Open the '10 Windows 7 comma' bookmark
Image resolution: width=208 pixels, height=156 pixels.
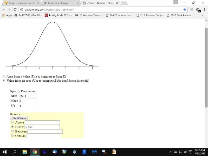point(89,15)
